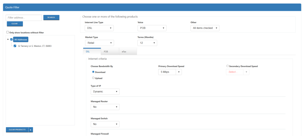Viewport: 302px width, 136px height.
Task: Type in the Filter address field
Action: pos(24,18)
